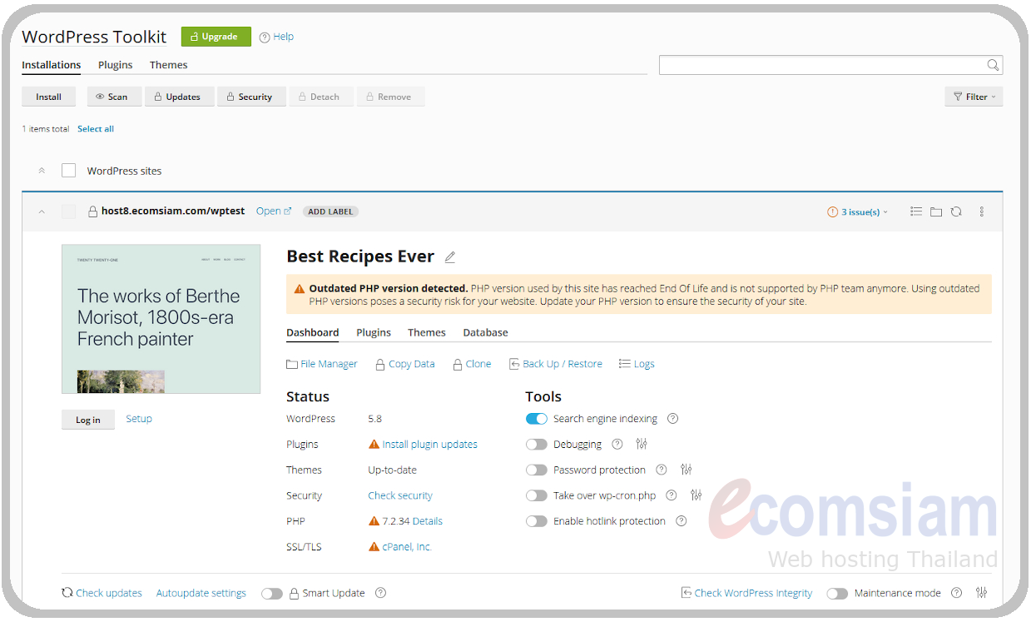
Task: Open Maintenance mode settings sliders icon
Action: [x=982, y=593]
